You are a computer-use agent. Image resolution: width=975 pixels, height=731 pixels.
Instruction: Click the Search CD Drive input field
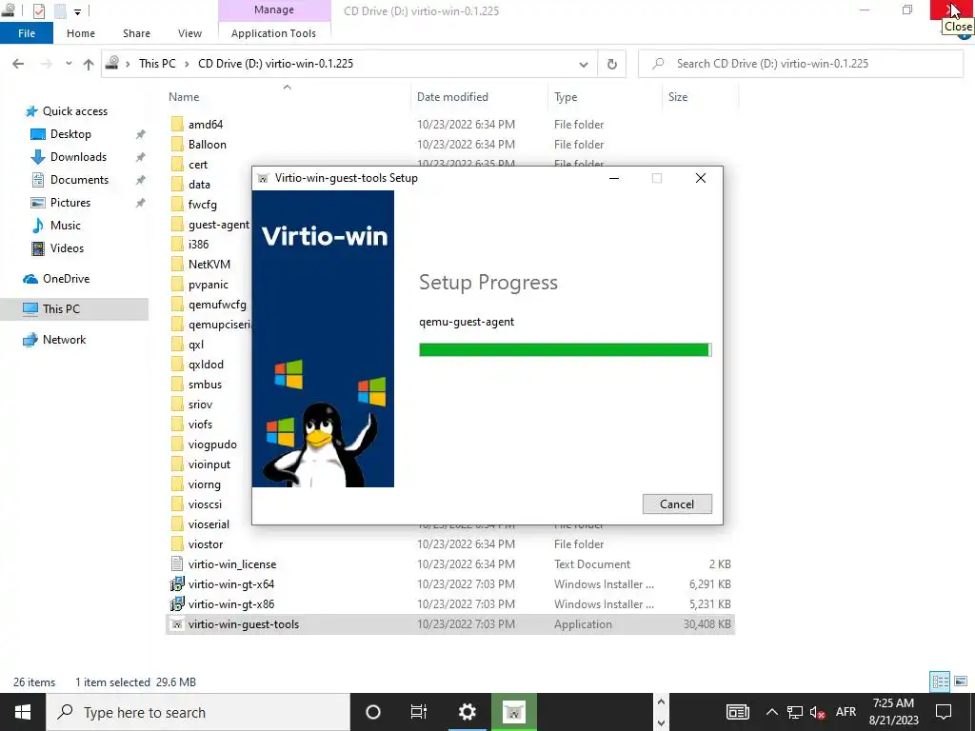801,64
